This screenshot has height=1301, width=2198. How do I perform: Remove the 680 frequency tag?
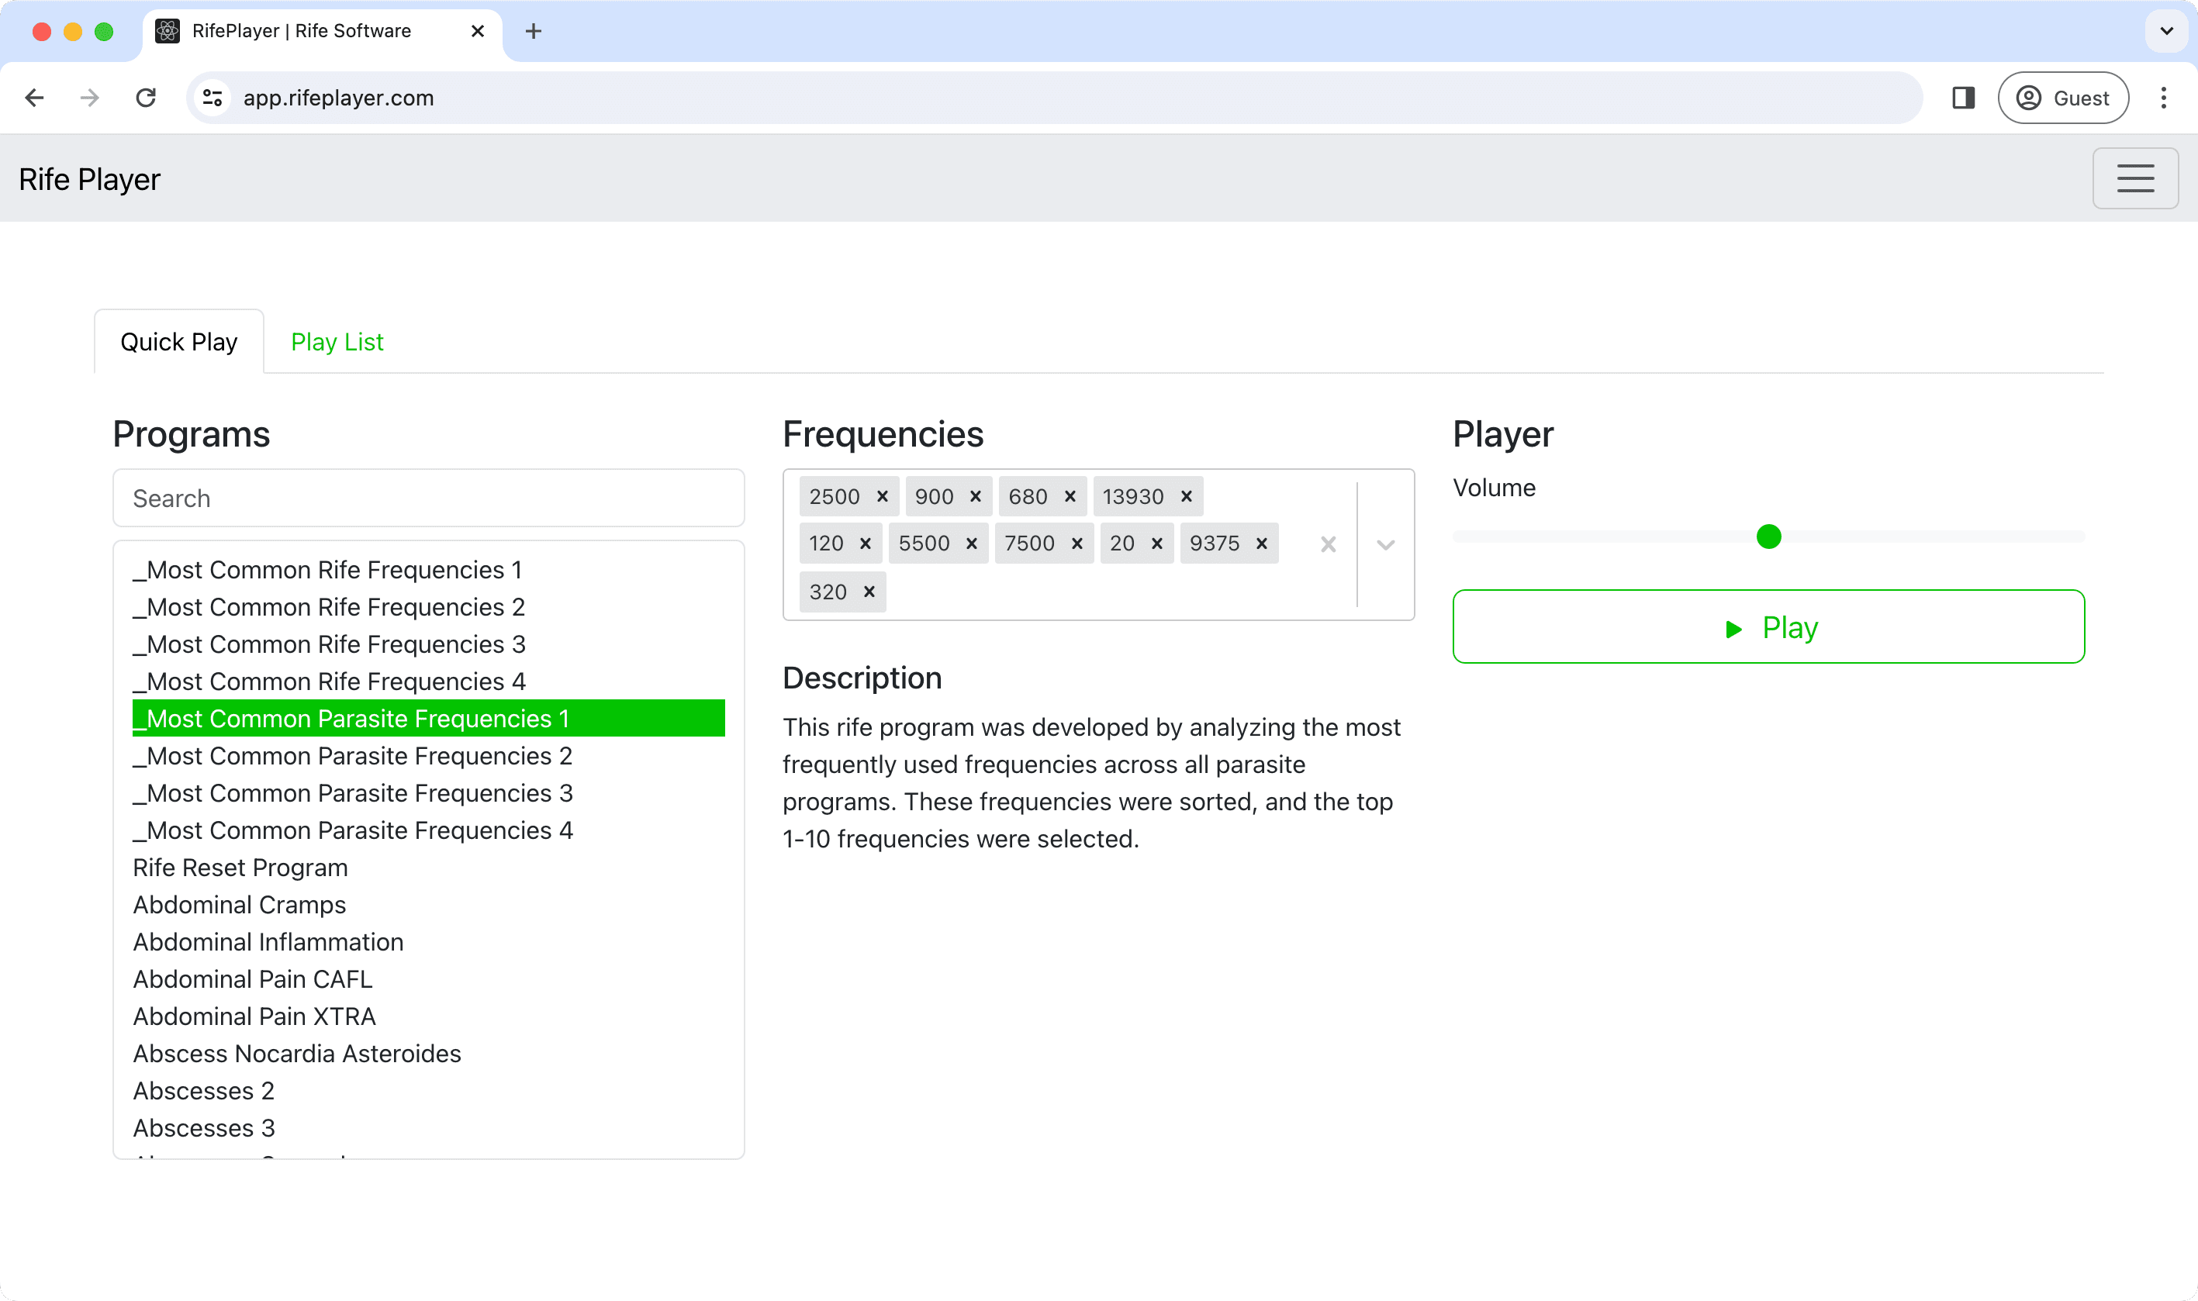[x=1070, y=496]
